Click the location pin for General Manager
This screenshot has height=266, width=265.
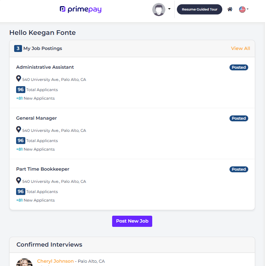(x=19, y=130)
